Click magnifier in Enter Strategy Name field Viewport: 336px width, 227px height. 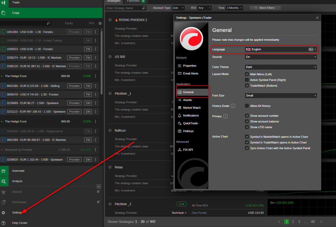pos(144,8)
